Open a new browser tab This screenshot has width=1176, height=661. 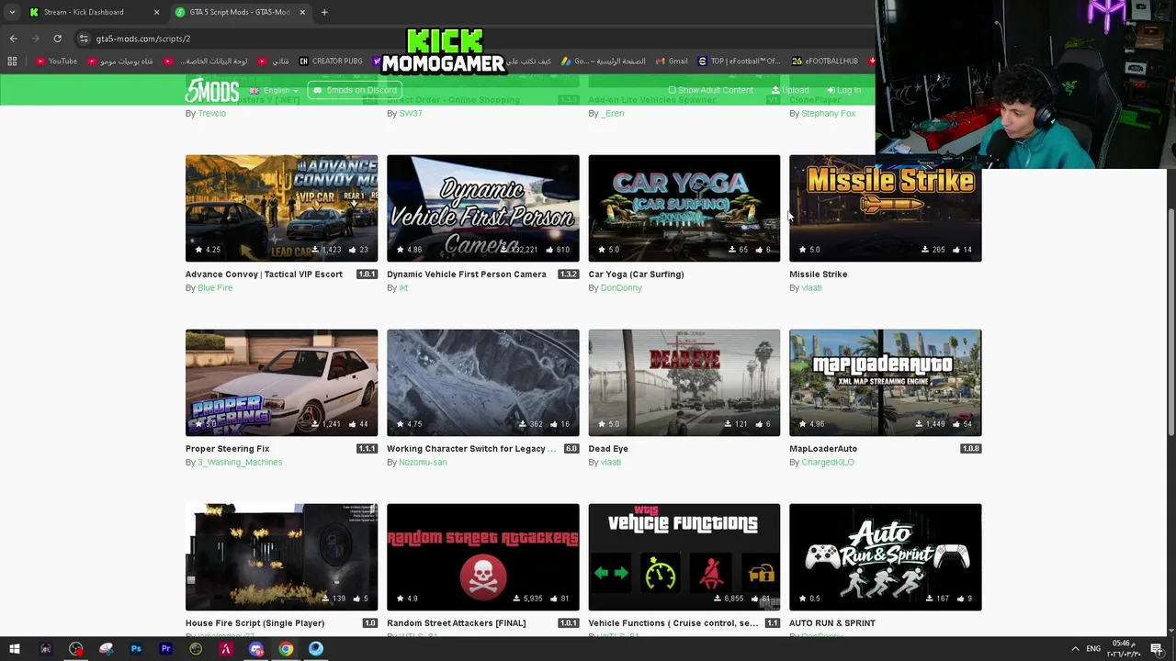324,12
